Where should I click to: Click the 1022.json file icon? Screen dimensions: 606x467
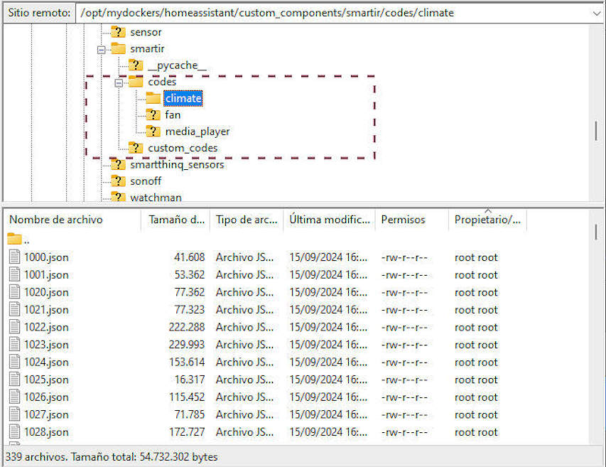pyautogui.click(x=15, y=327)
